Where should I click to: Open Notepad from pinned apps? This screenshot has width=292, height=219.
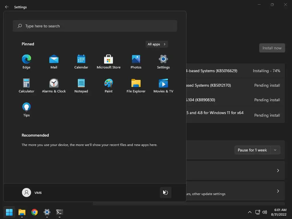[81, 86]
